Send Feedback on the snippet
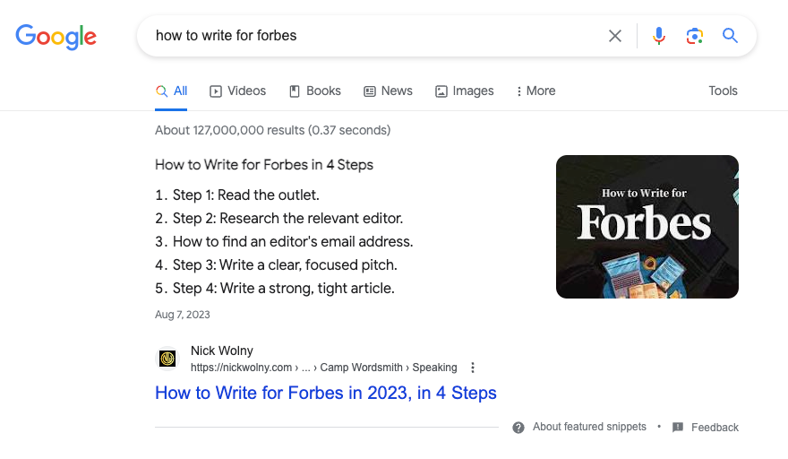 click(706, 428)
